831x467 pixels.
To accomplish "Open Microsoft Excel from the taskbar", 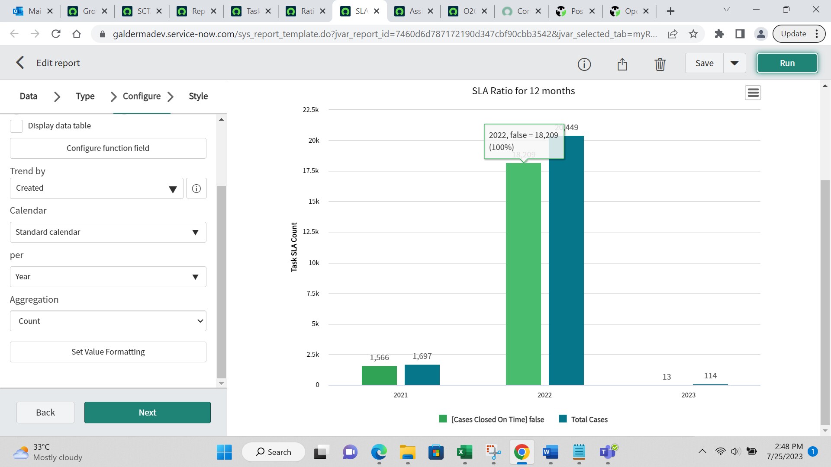I will 464,452.
